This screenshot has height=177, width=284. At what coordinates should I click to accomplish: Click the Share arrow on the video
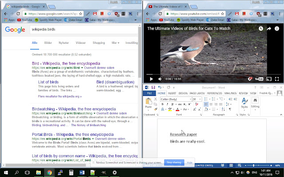click(x=269, y=29)
